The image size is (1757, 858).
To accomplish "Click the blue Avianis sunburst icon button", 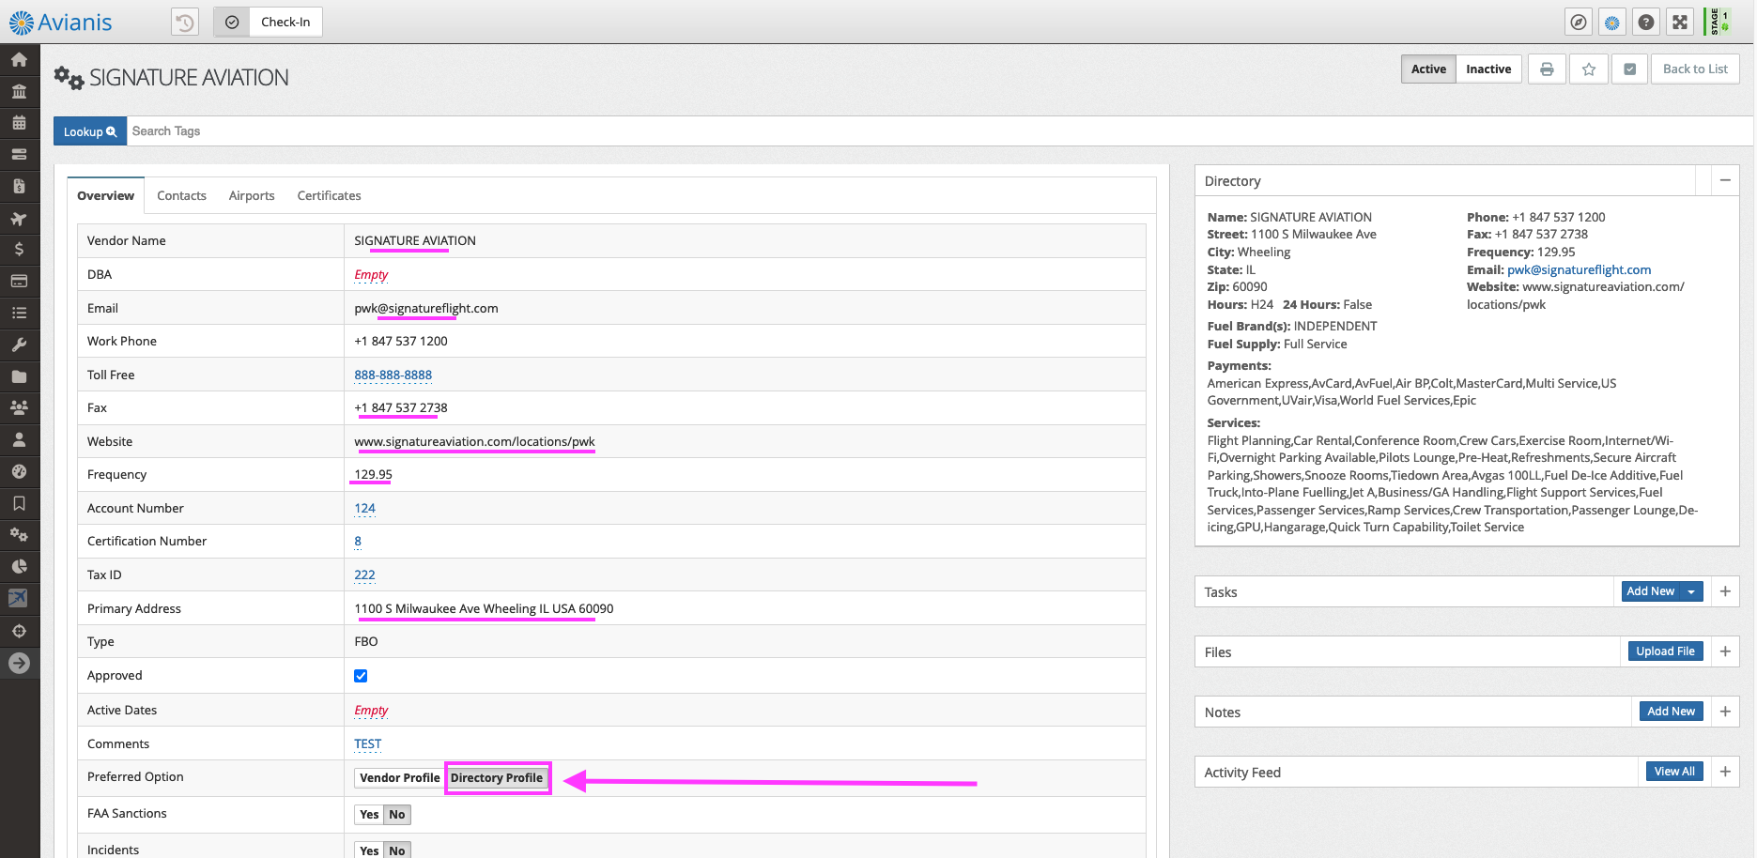I will (x=1612, y=22).
